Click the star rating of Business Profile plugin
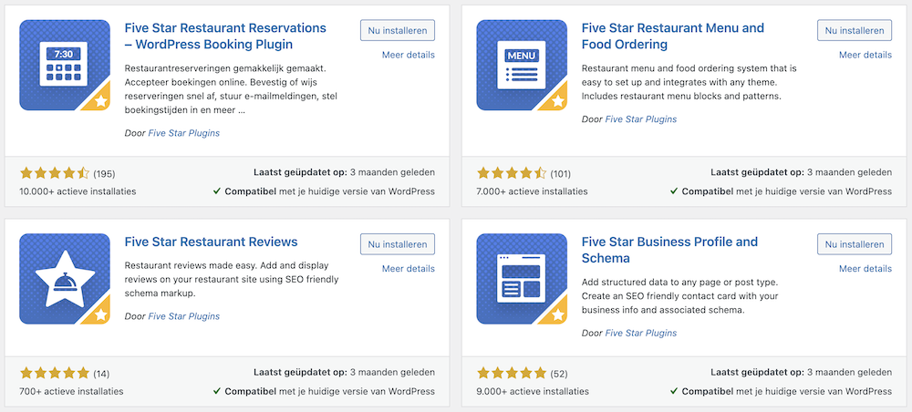This screenshot has width=912, height=412. pos(512,372)
